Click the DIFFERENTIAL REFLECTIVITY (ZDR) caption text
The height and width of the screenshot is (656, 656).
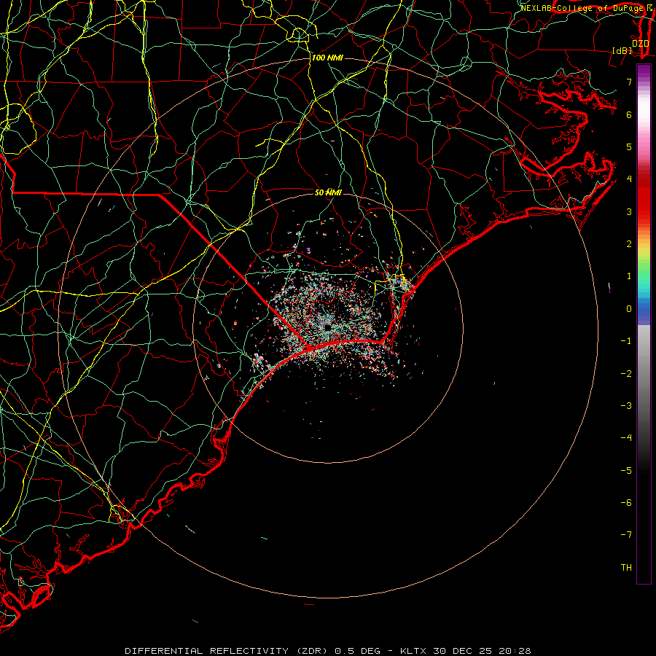[x=228, y=651]
